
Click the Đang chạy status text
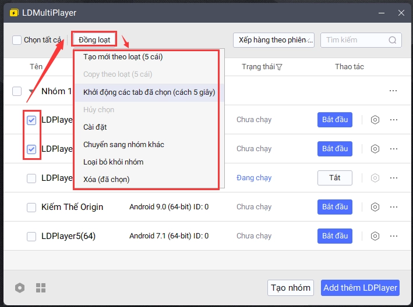[254, 178]
